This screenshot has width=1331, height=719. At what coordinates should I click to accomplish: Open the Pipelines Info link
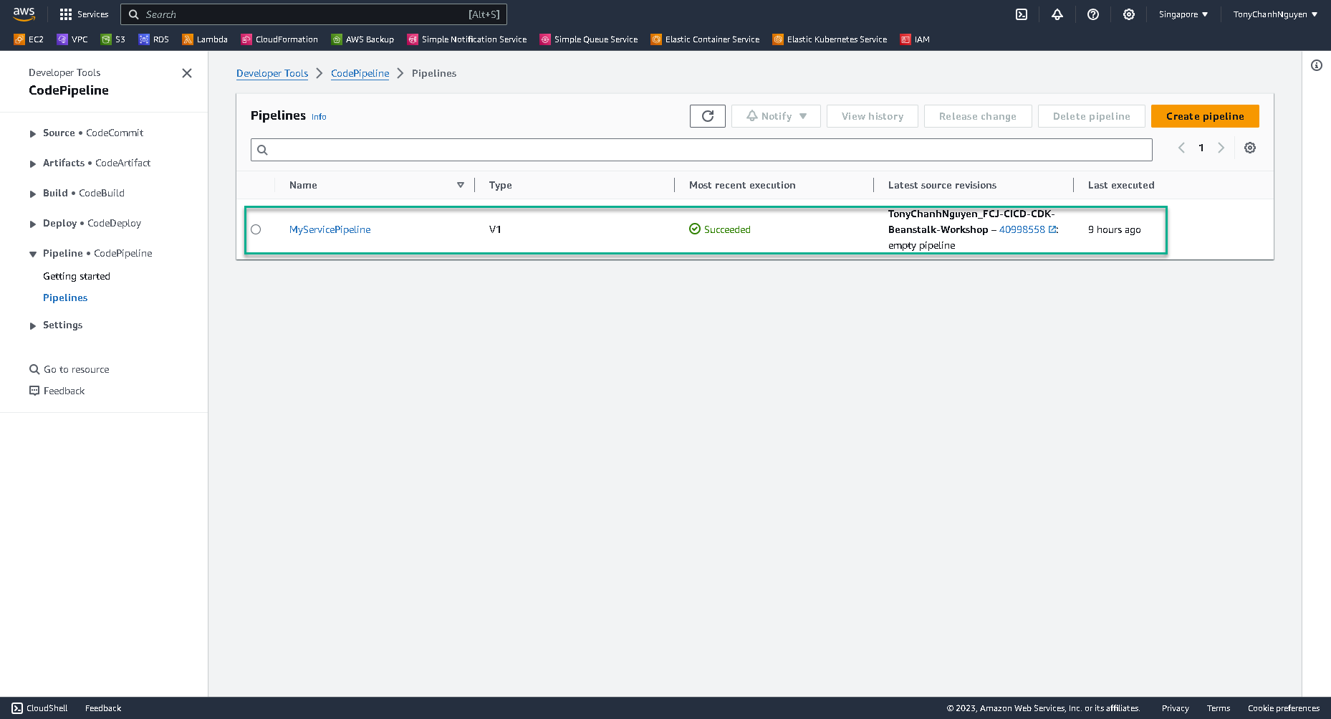pyautogui.click(x=319, y=117)
